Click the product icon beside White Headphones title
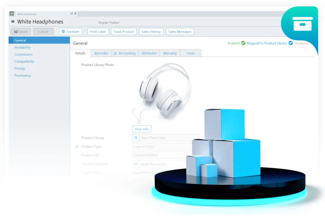 coord(13,22)
